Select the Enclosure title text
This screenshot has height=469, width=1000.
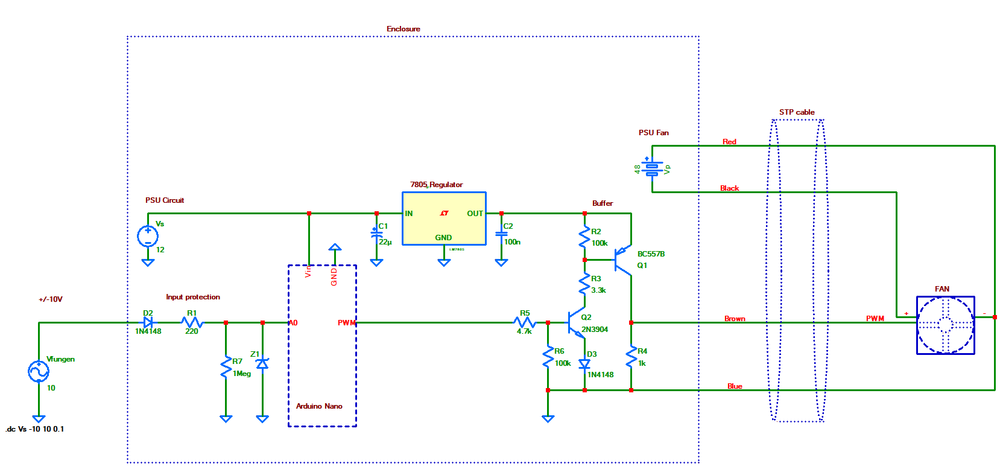(x=403, y=29)
